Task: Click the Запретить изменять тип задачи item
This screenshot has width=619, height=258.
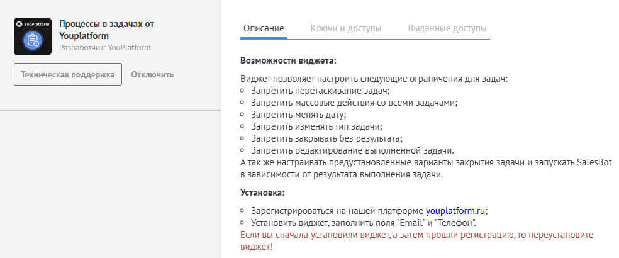Action: (316, 126)
